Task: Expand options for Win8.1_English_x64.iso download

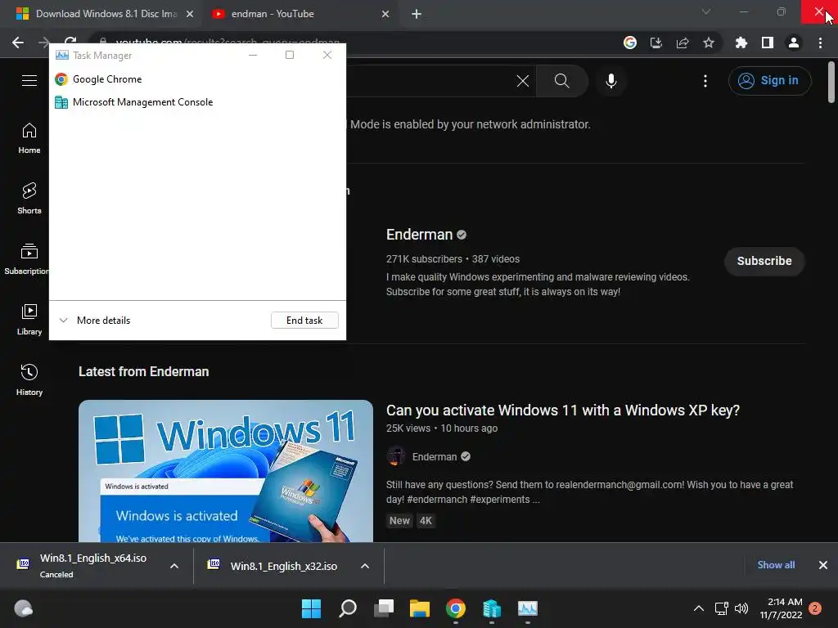Action: coord(174,566)
